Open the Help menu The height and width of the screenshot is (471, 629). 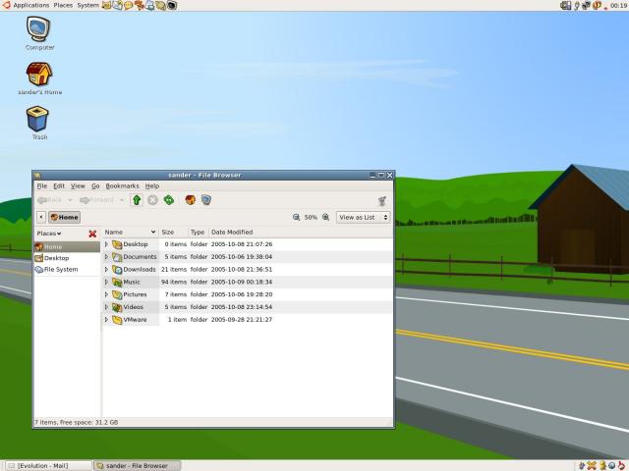[x=152, y=186]
